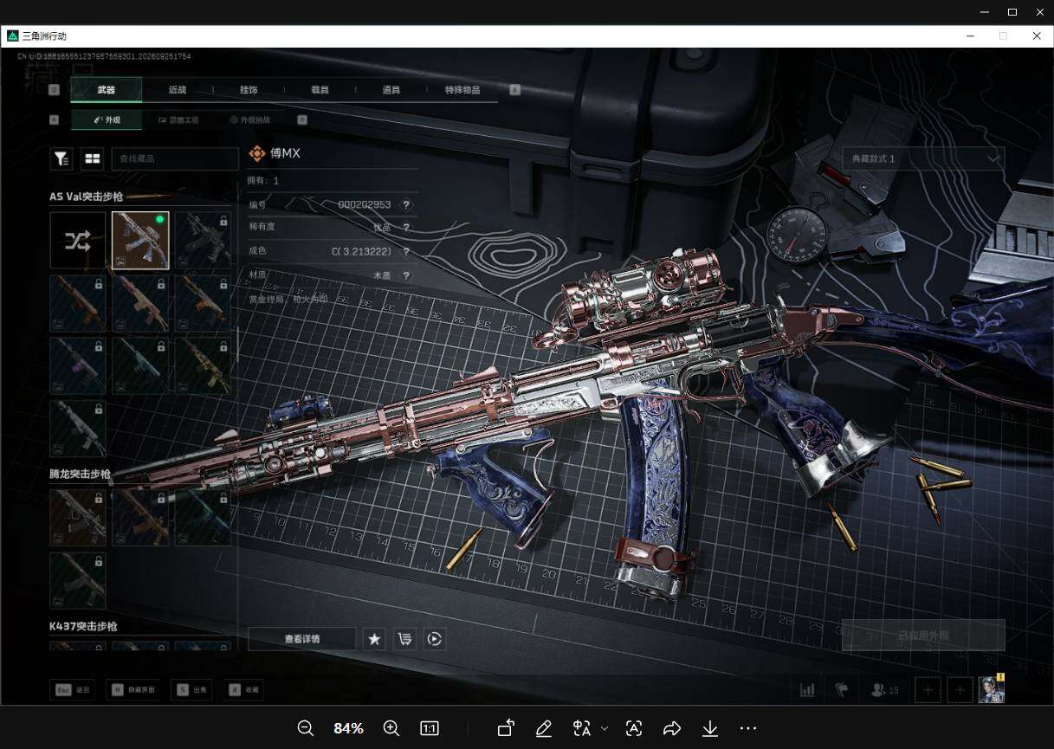The width and height of the screenshot is (1054, 749).
Task: Select first locked 腾龙 rifle skin thumbnail
Action: click(78, 517)
